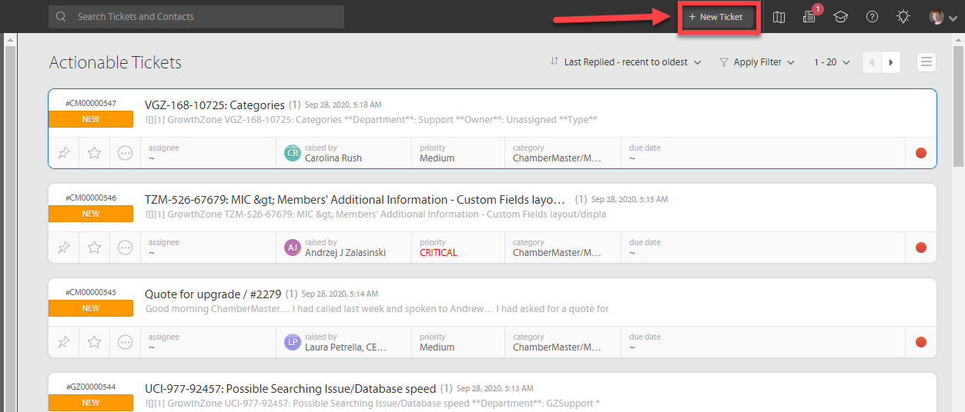This screenshot has width=965, height=412.
Task: Go to next page of tickets
Action: pos(891,62)
